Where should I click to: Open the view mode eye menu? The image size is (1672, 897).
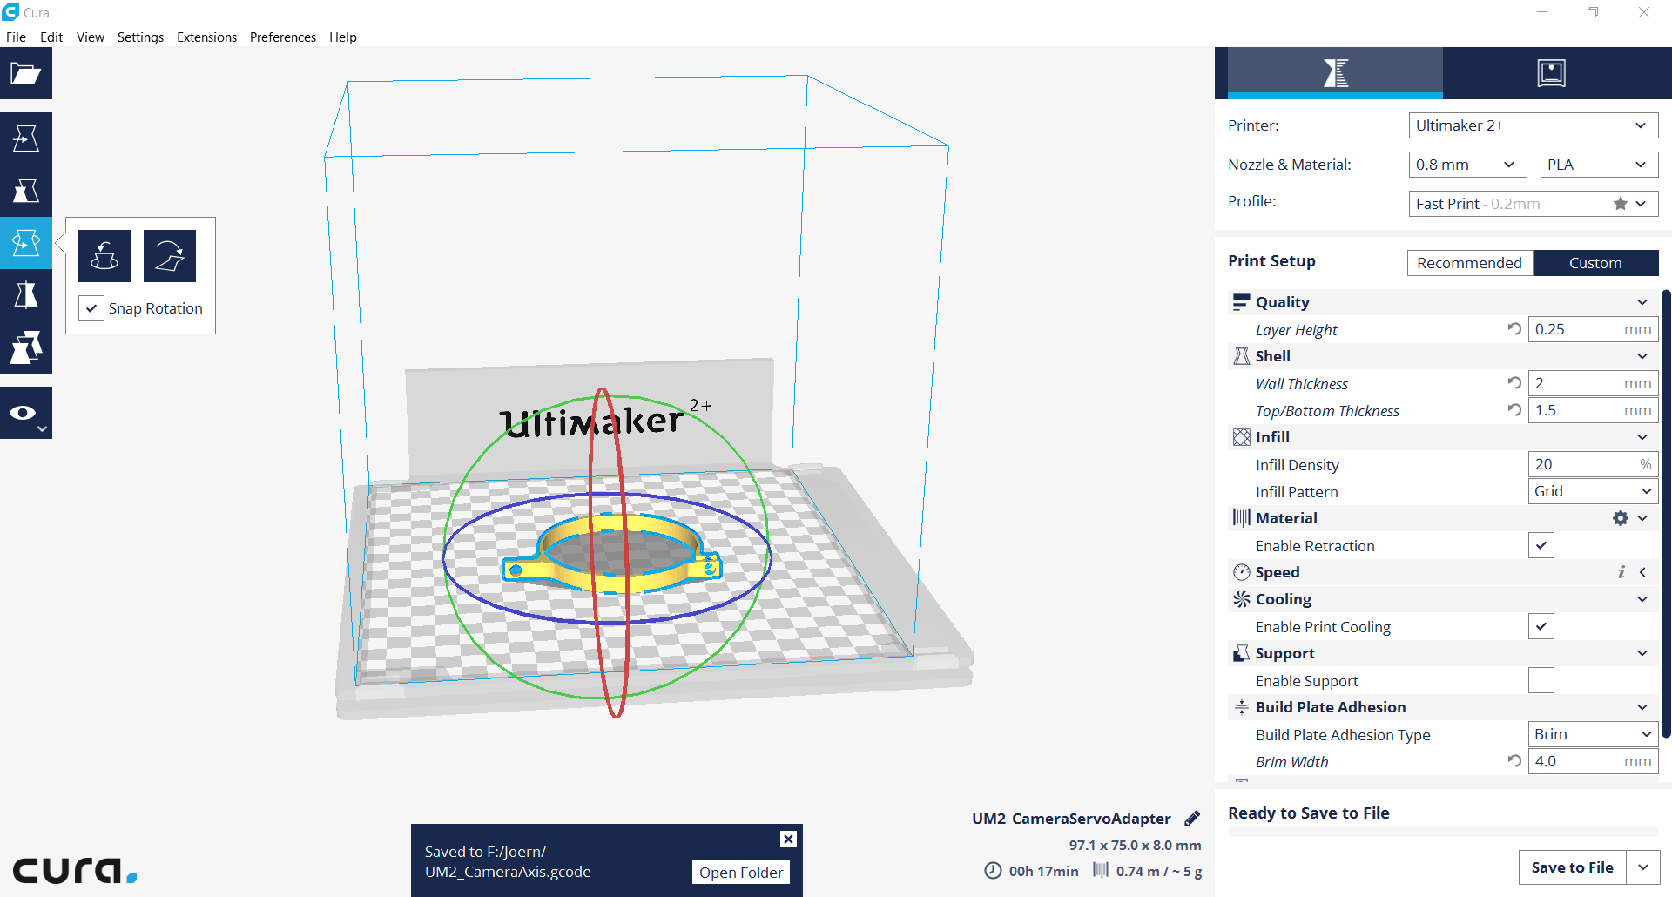(26, 413)
